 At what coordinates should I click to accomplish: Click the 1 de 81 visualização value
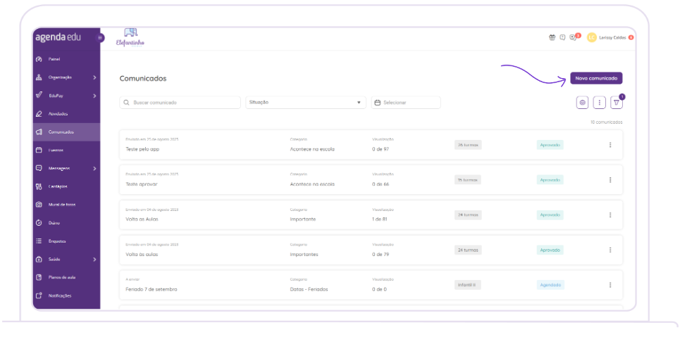click(x=380, y=219)
